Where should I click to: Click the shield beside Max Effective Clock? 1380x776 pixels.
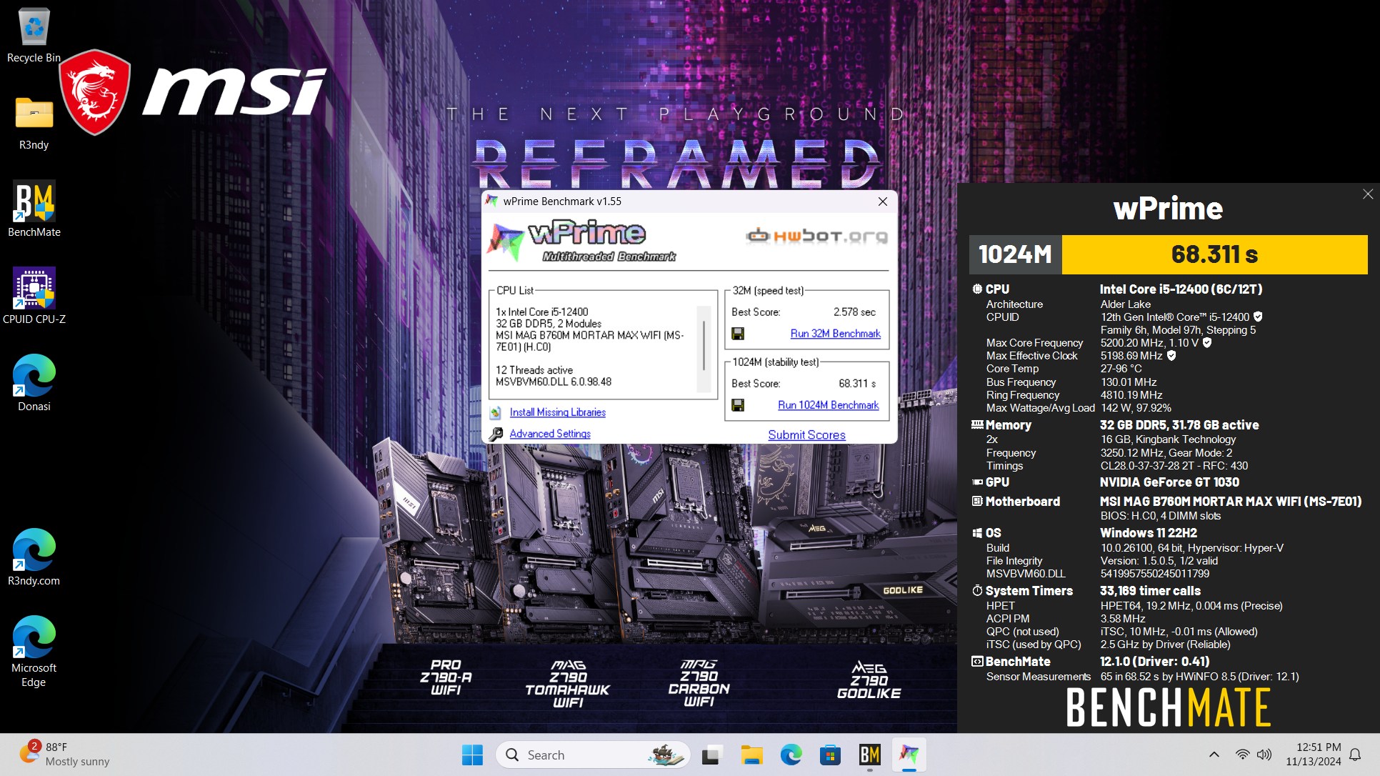[x=1171, y=356]
